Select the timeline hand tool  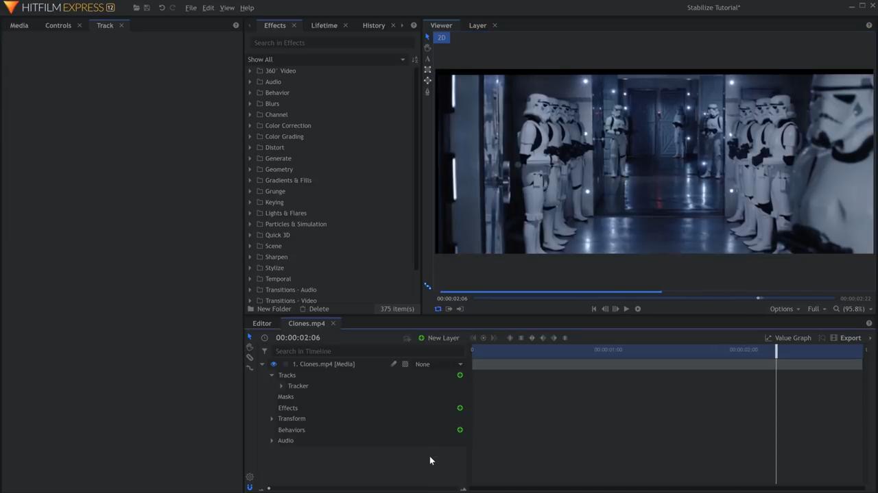click(x=250, y=347)
